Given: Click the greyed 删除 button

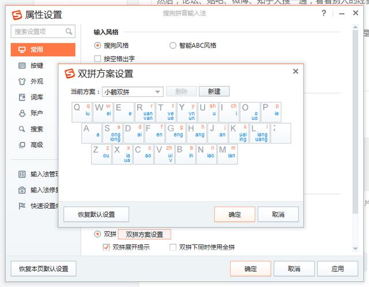Looking at the screenshot, I should (181, 91).
